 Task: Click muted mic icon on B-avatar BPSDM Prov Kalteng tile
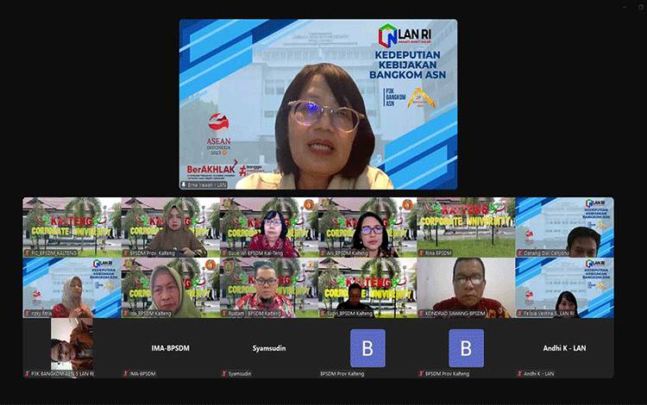click(x=421, y=374)
